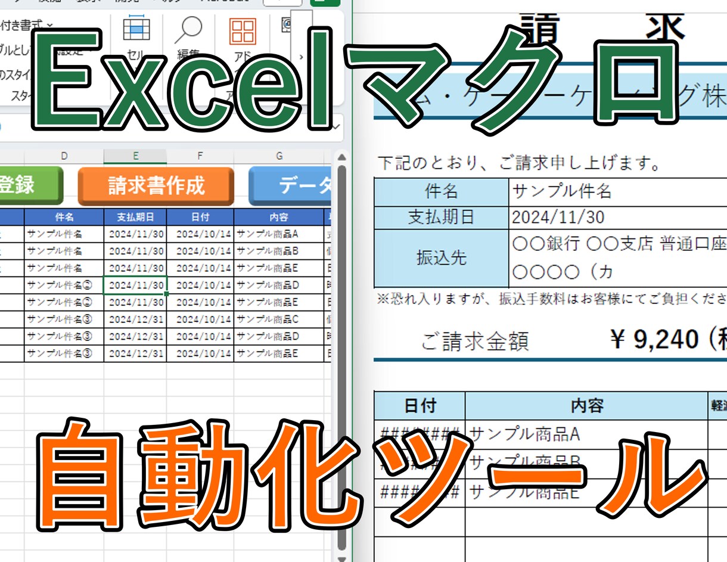
Task: Select the ※恐れ入りますが transfer fee note
Action: (552, 299)
